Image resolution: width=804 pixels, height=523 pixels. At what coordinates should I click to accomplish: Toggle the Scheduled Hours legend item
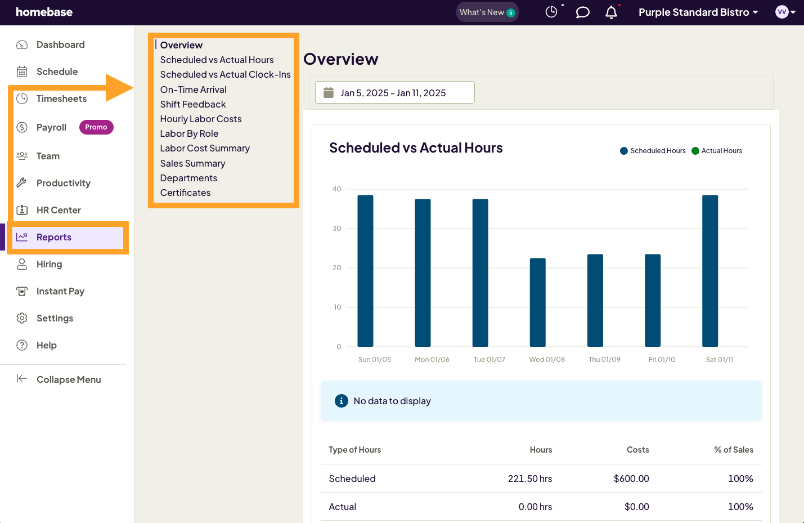(x=652, y=150)
